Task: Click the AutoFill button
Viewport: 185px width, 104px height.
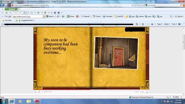Action: pyautogui.click(x=119, y=16)
